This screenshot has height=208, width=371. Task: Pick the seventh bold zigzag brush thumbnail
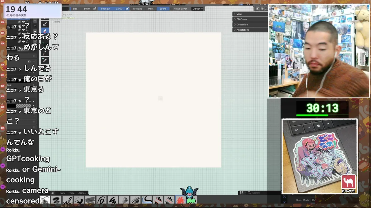click(113, 200)
